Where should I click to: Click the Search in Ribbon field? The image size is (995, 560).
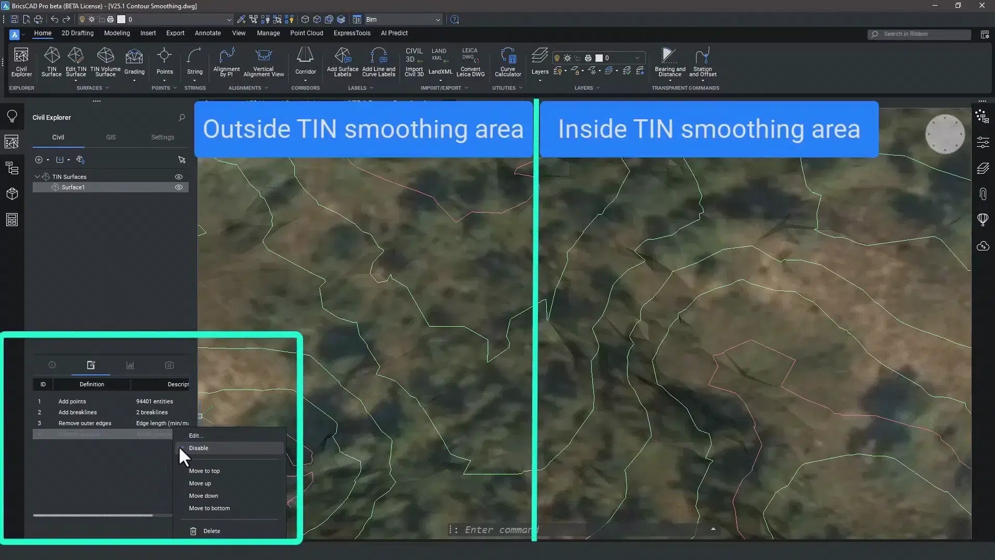click(919, 34)
